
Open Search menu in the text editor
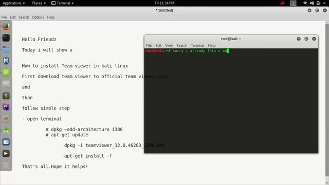click(24, 17)
